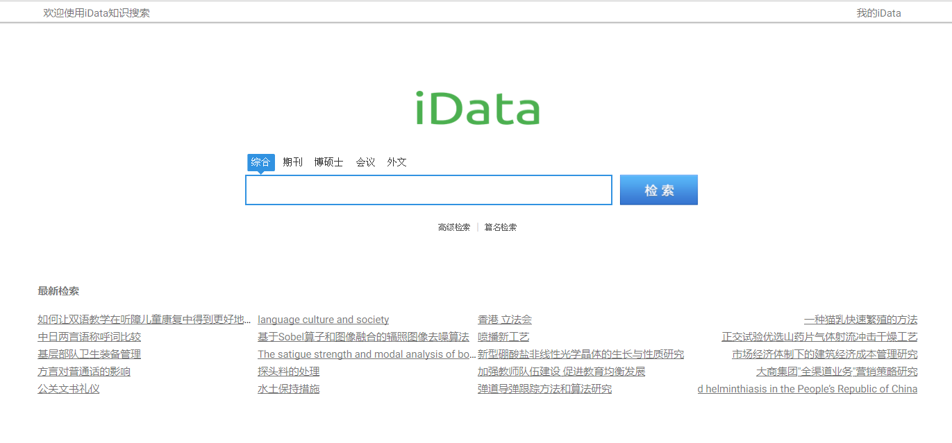Open 新型硼酸盐非线性光学晶体 link
This screenshot has width=952, height=443.
pyautogui.click(x=581, y=354)
